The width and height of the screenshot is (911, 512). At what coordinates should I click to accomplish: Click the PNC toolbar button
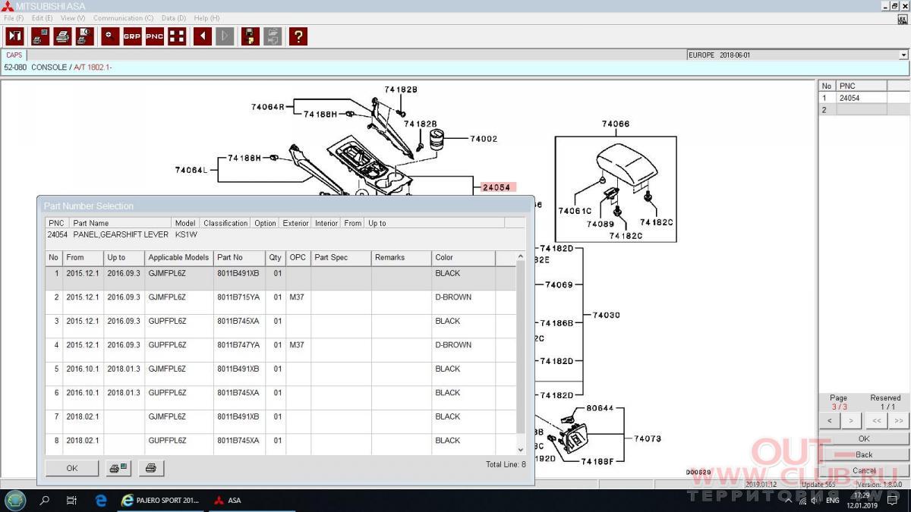[154, 36]
